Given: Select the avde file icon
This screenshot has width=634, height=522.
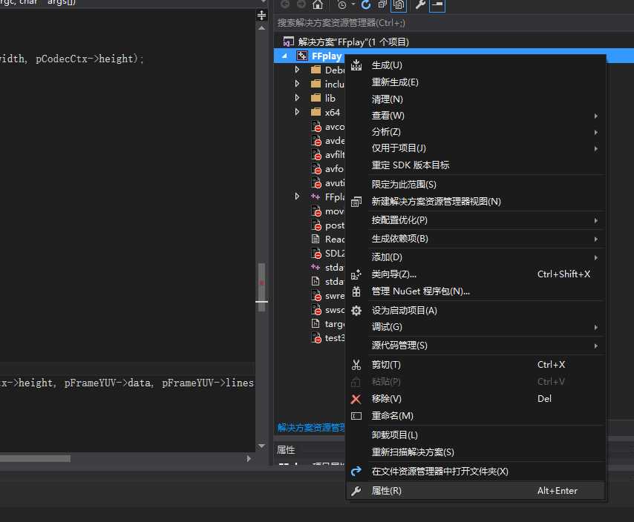Looking at the screenshot, I should 316,140.
